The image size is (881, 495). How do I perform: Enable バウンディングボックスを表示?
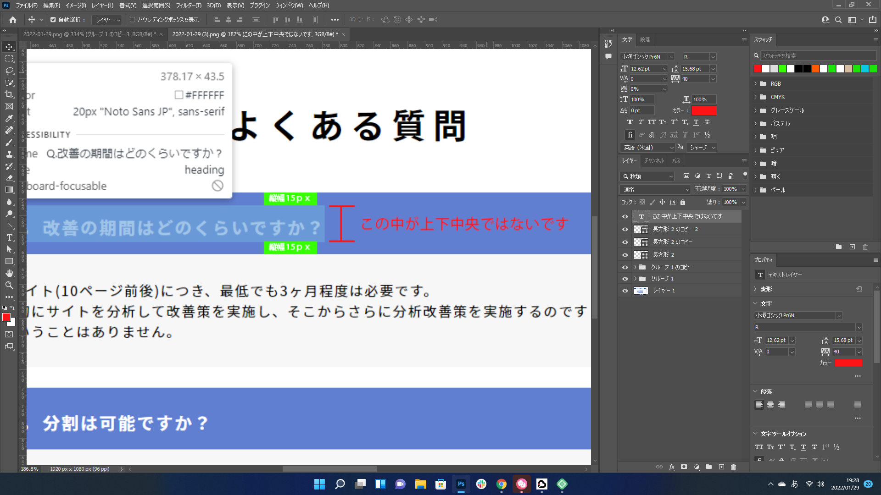[x=132, y=20]
